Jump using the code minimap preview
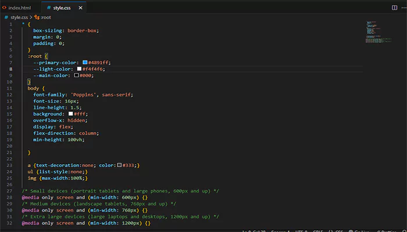407x232 pixels. tap(379, 31)
